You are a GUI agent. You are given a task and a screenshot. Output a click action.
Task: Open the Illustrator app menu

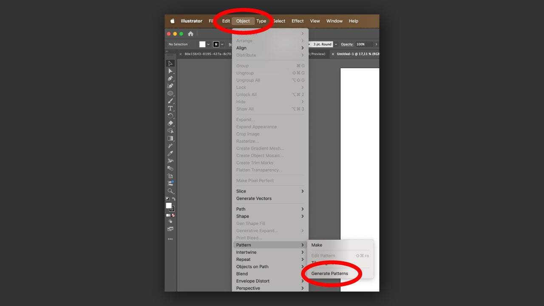pyautogui.click(x=192, y=21)
